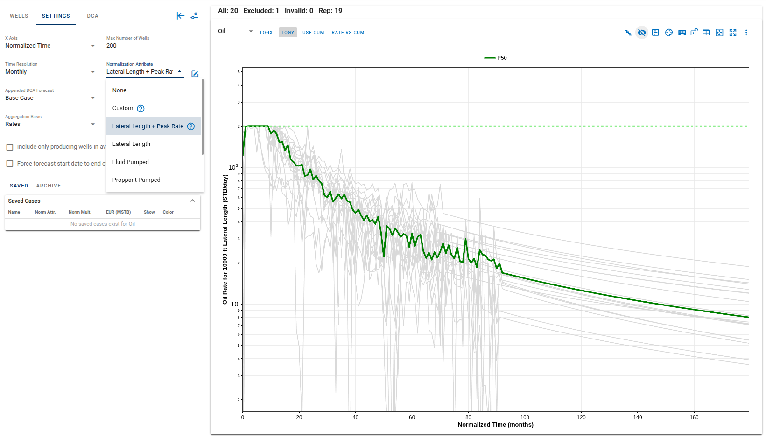Click the fit-to-view icon on chart toolbar
The image size is (766, 436).
(719, 33)
